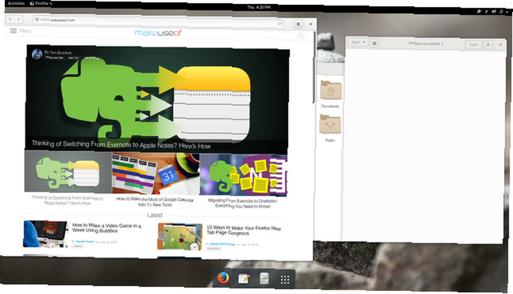
Task: Click the site search magnifier icon
Action: (x=301, y=36)
